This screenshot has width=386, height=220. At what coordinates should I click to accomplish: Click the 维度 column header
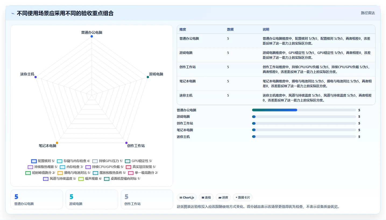183,30
